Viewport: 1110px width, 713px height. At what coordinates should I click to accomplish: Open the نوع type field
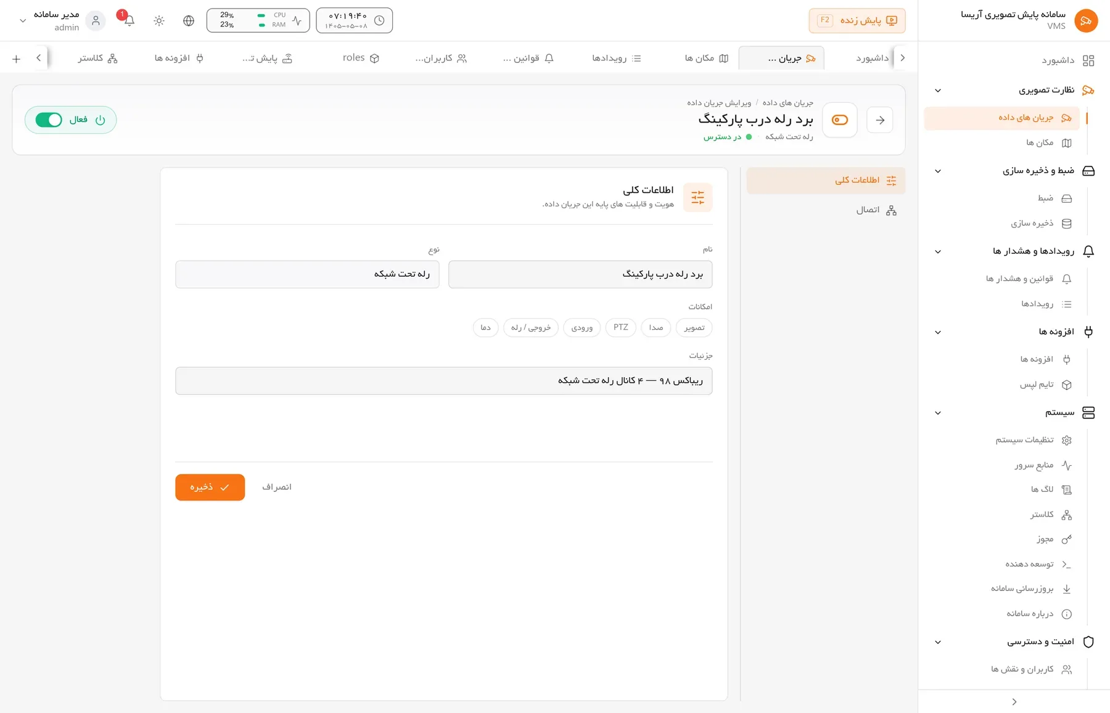point(307,274)
